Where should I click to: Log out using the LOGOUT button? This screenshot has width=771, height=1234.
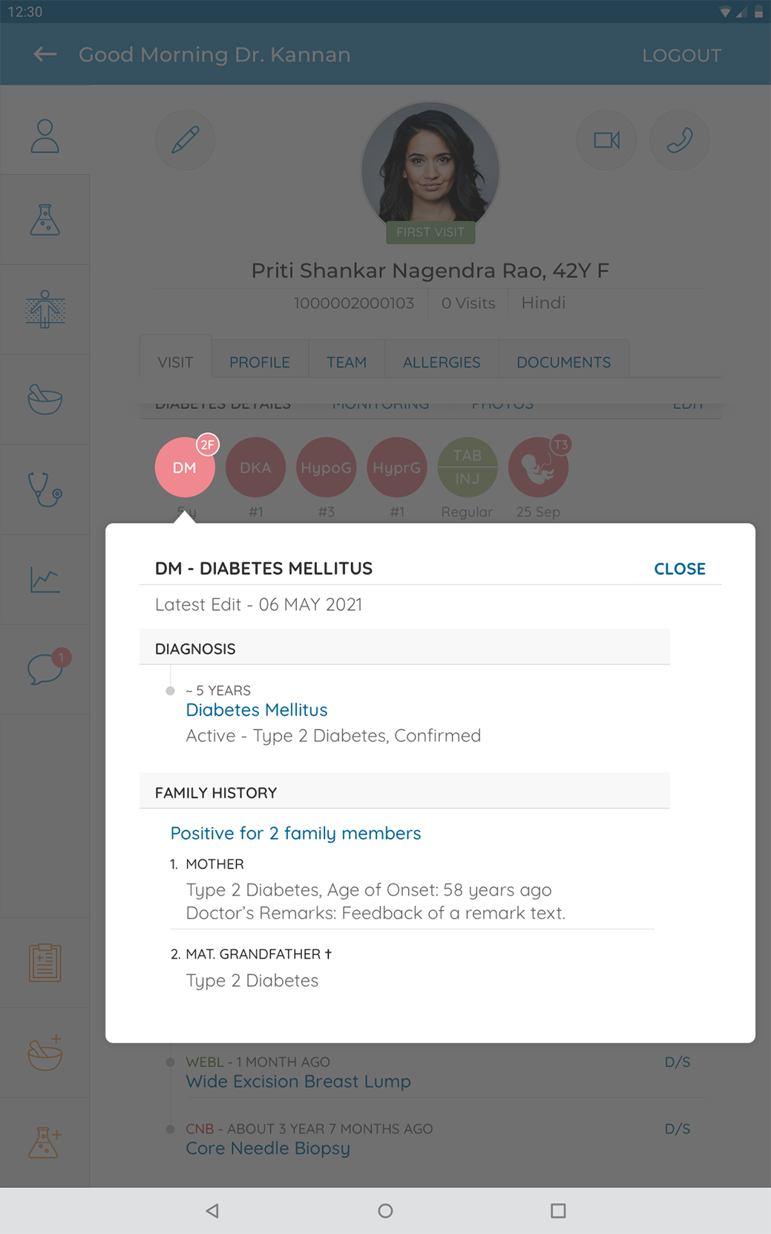pos(681,56)
